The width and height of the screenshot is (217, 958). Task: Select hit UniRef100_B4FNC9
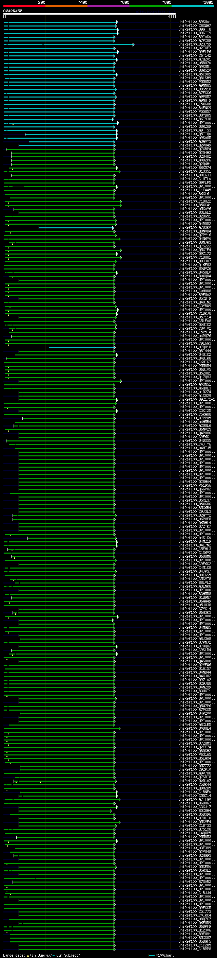(195, 108)
